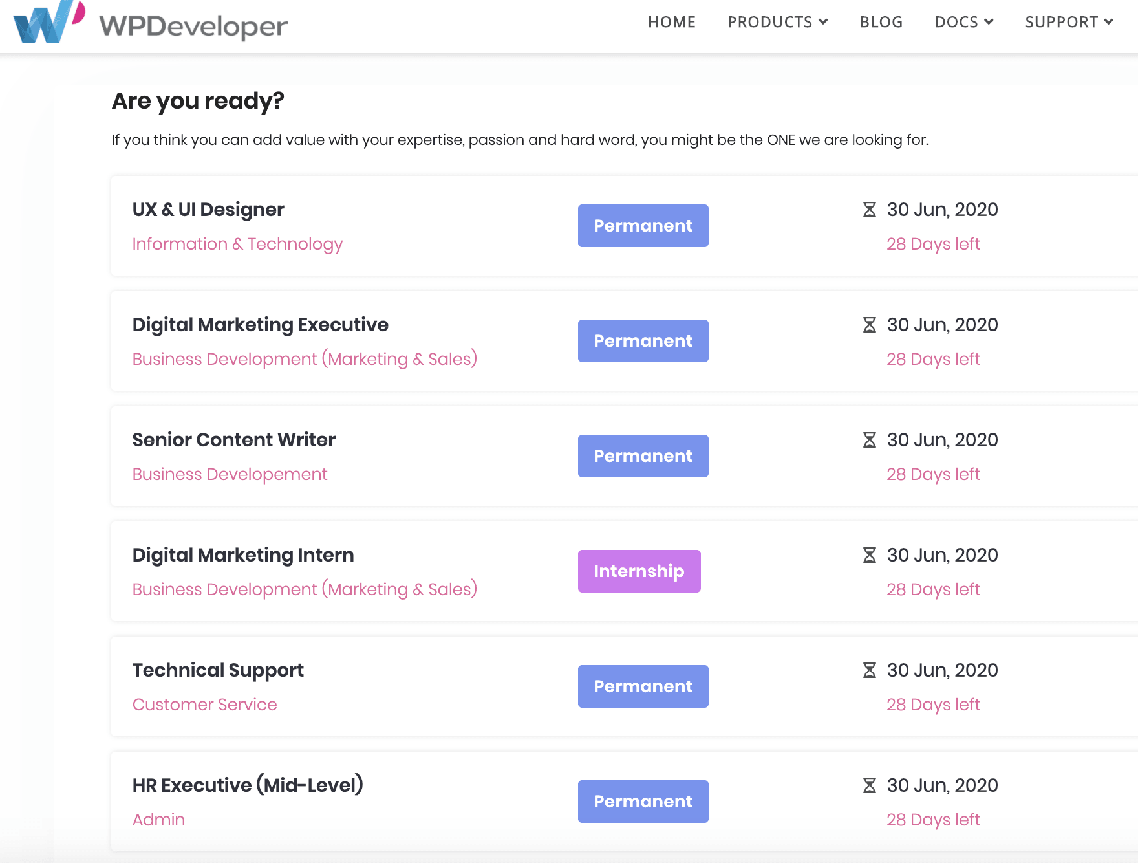
Task: Click the WPDeveloper logo icon
Action: 48,22
